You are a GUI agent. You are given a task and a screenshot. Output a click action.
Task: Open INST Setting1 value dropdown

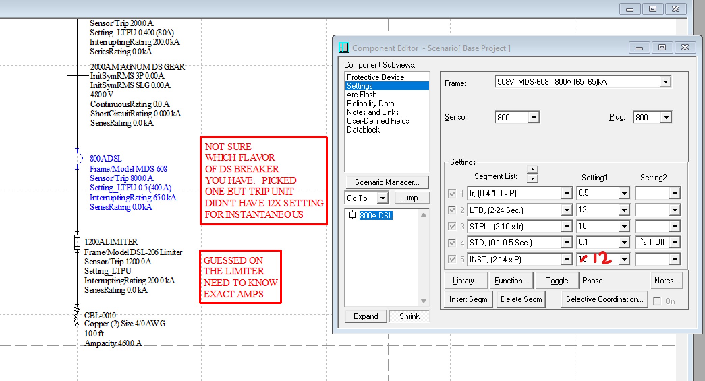click(624, 259)
